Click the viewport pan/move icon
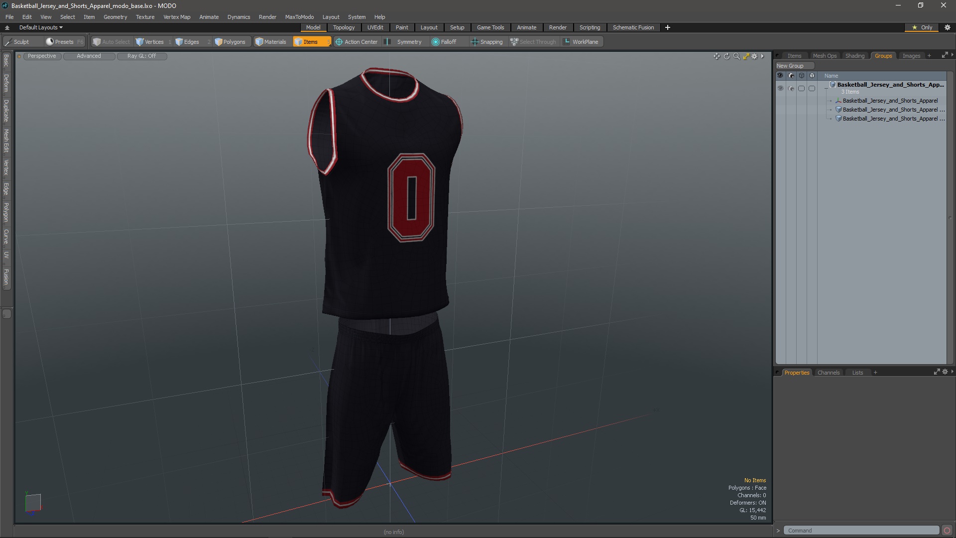This screenshot has height=538, width=956. coord(717,56)
